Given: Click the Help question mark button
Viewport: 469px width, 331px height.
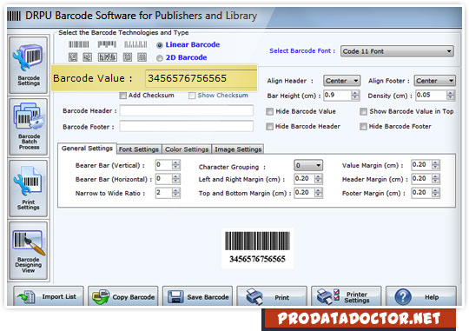Looking at the screenshot, I should [421, 296].
